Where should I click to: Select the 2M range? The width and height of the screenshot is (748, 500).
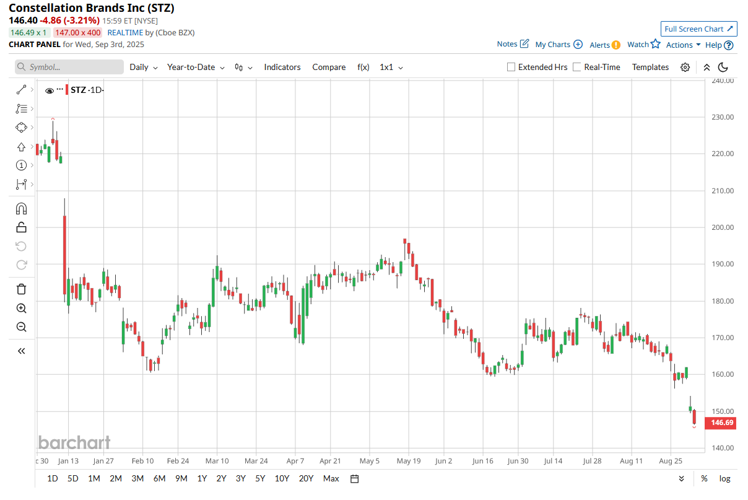[116, 478]
